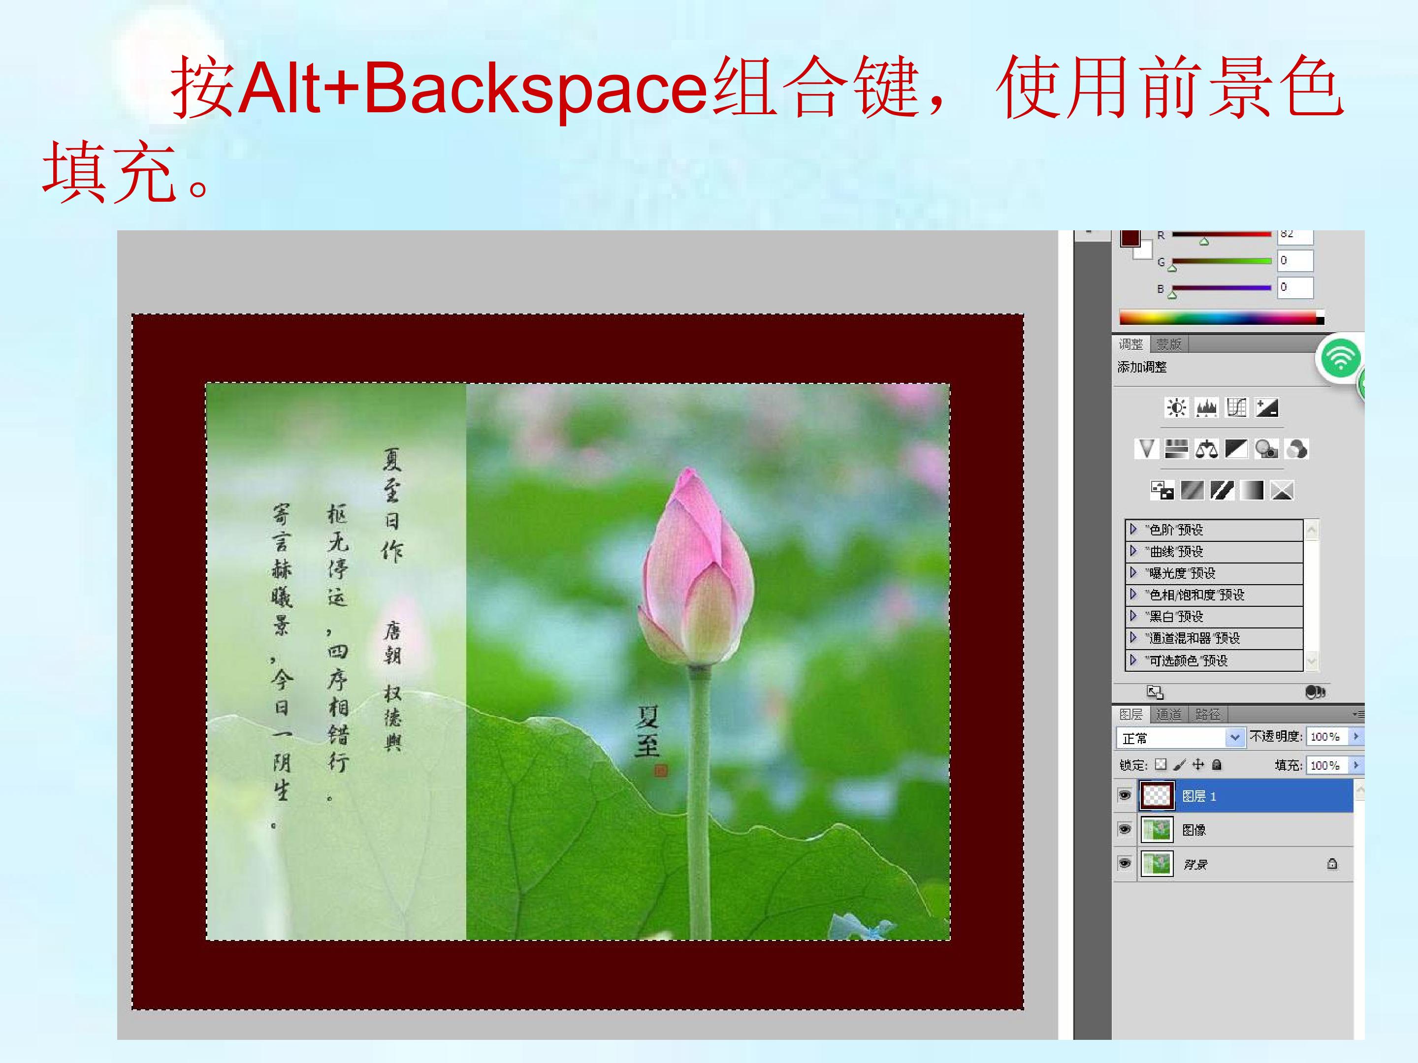Switch to the 通道 tab
The image size is (1418, 1063).
[1169, 714]
